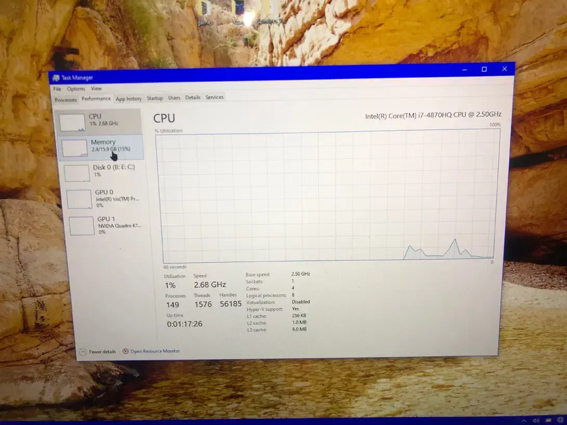Screen dimensions: 567x425
Task: Click the 2.68 GHz speed value
Action: click(x=210, y=285)
